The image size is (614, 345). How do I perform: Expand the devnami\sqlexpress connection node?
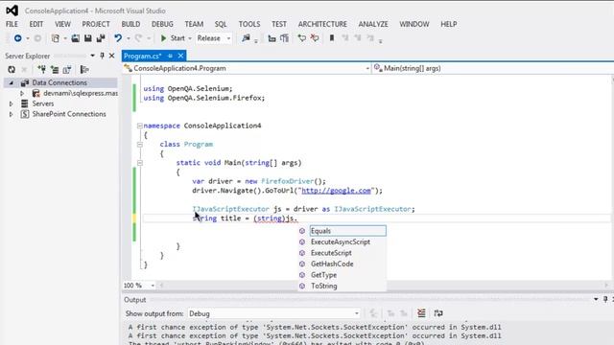[22, 94]
